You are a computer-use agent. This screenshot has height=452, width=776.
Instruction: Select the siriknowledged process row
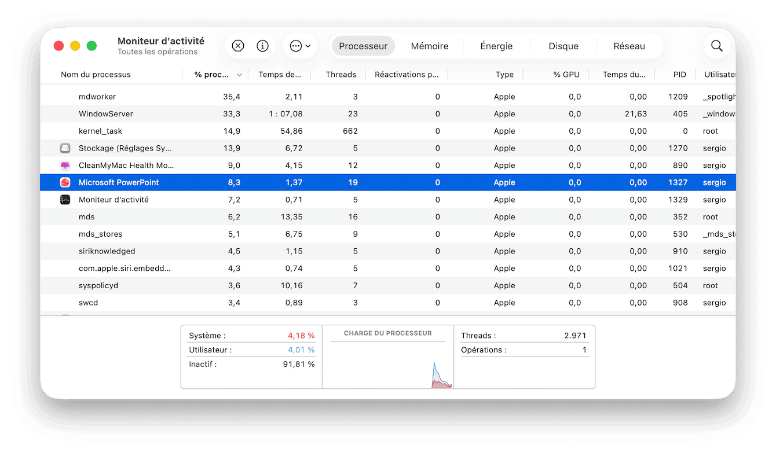(388, 251)
